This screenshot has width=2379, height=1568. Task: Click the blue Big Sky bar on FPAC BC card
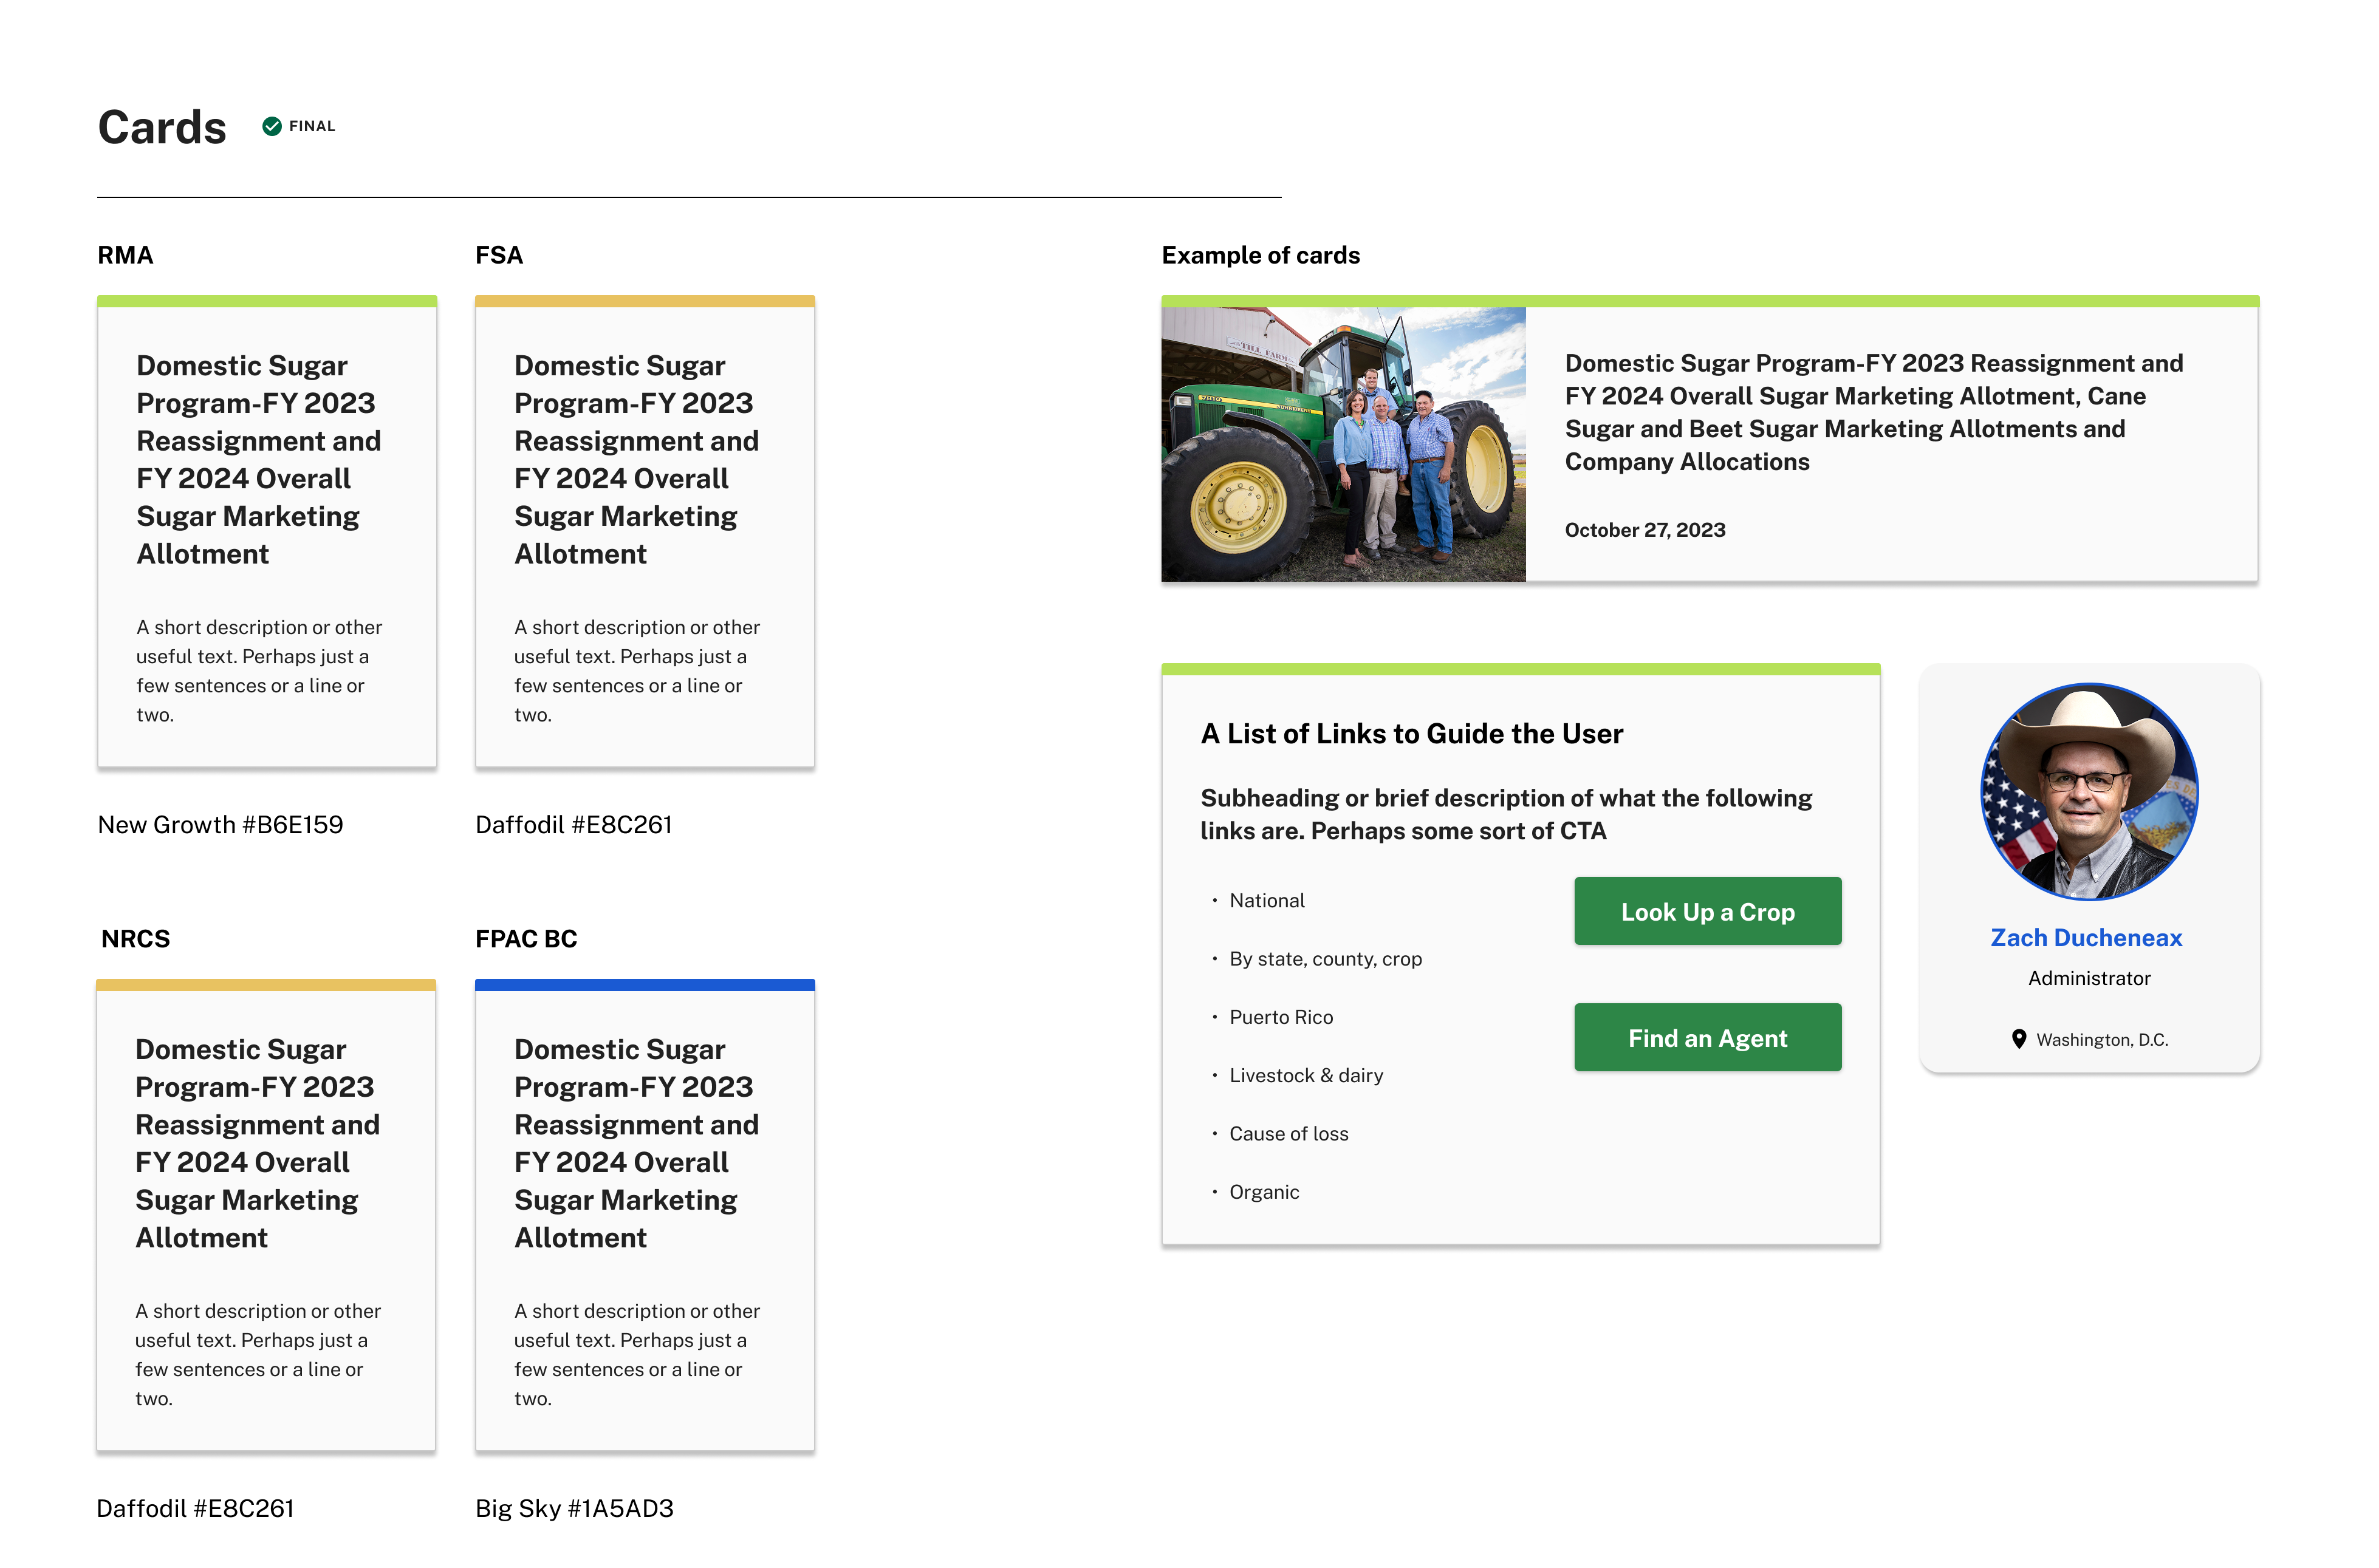click(x=645, y=985)
